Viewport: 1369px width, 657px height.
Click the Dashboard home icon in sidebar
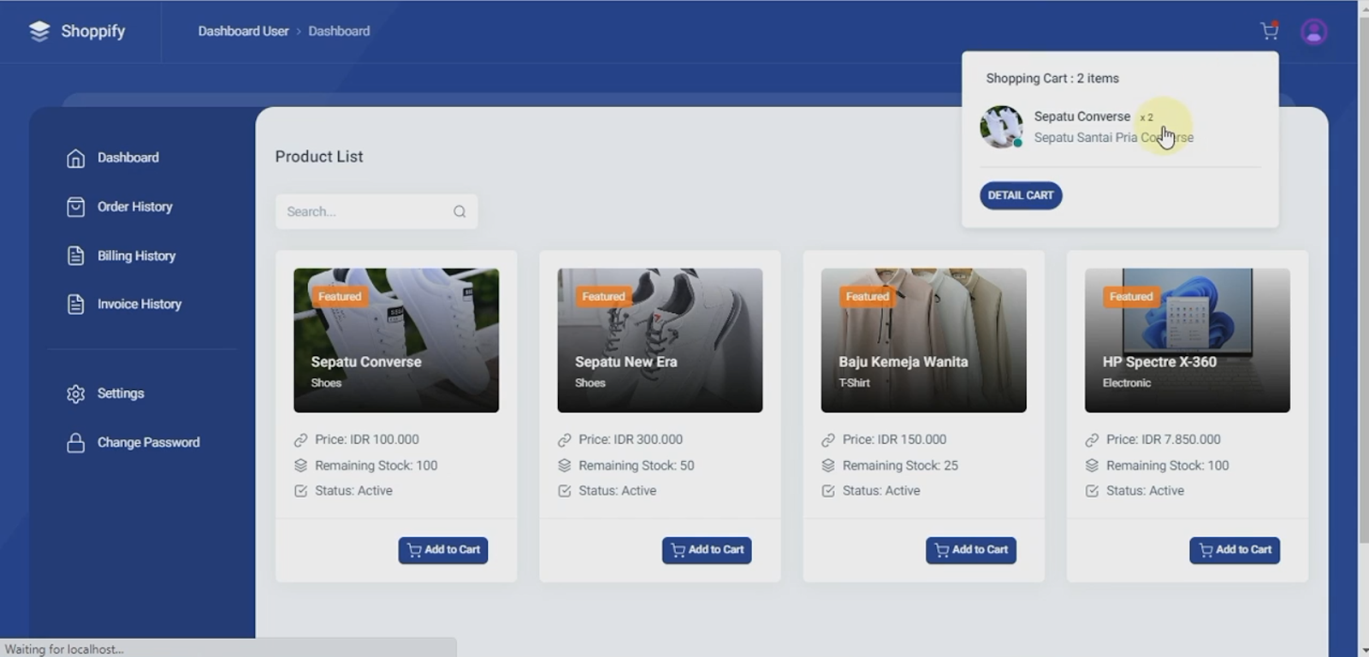click(75, 158)
